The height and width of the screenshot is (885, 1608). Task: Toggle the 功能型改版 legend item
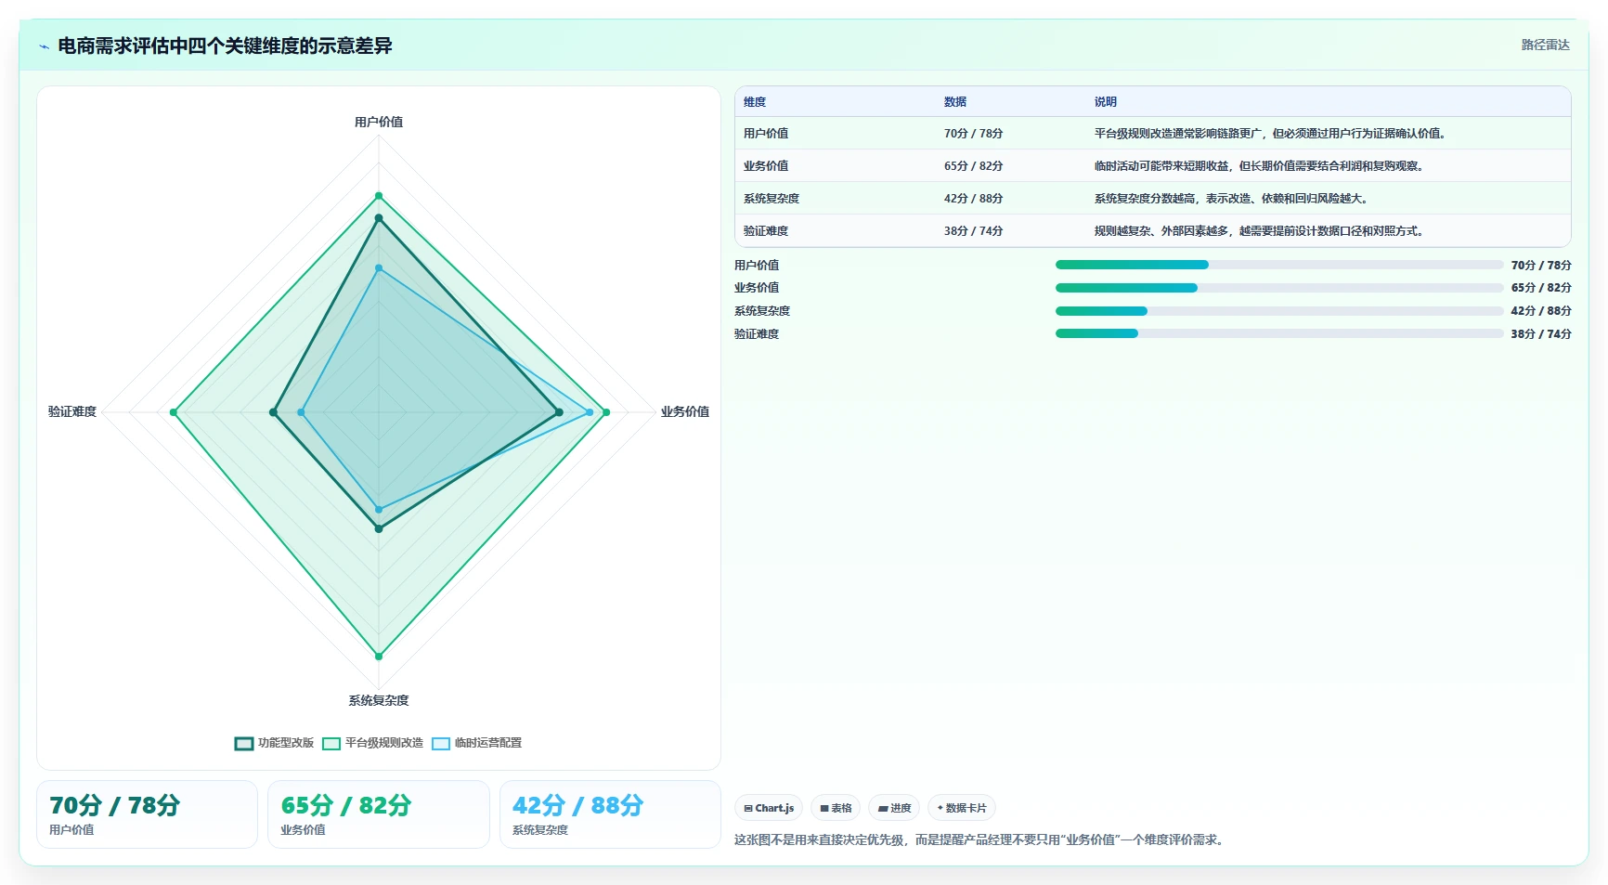click(275, 743)
